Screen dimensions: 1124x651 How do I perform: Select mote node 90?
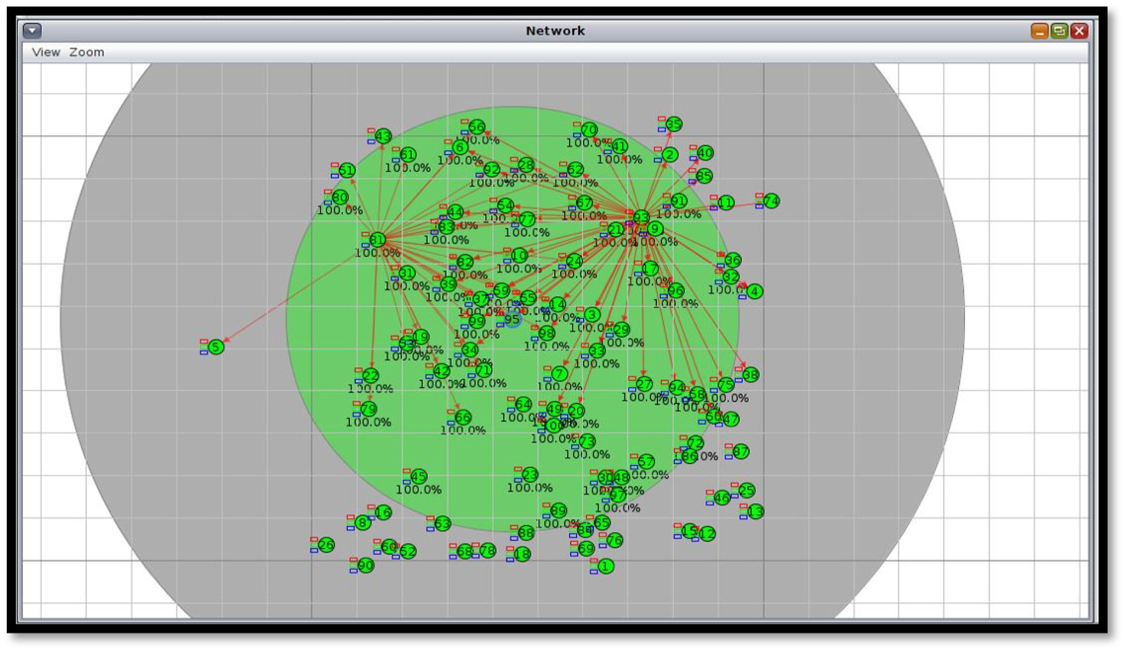pos(365,566)
